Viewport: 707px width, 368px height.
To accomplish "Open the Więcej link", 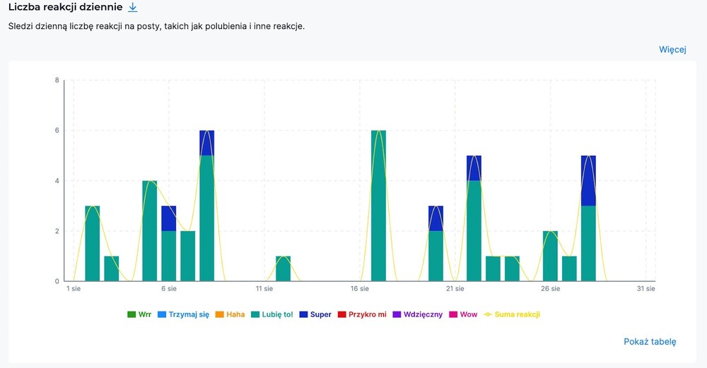I will (x=672, y=49).
